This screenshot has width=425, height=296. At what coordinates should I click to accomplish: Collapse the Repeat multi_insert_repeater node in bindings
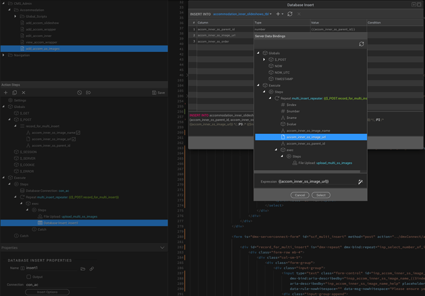click(x=270, y=98)
